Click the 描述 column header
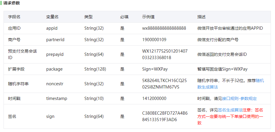The height and width of the screenshot is (132, 275). tap(201, 17)
